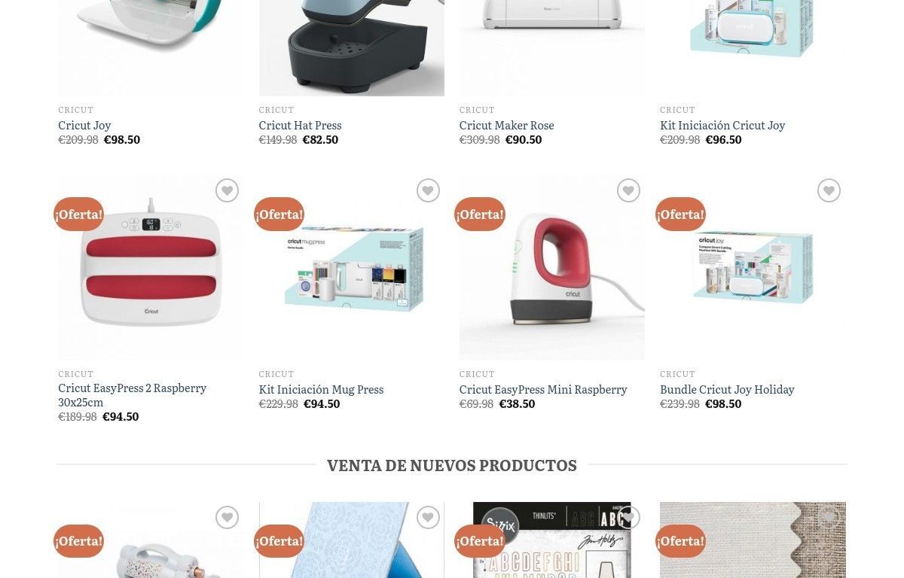Viewport: 904px width, 578px height.
Task: Add Kit Iniciación Mug Press to wishlist
Action: [427, 191]
